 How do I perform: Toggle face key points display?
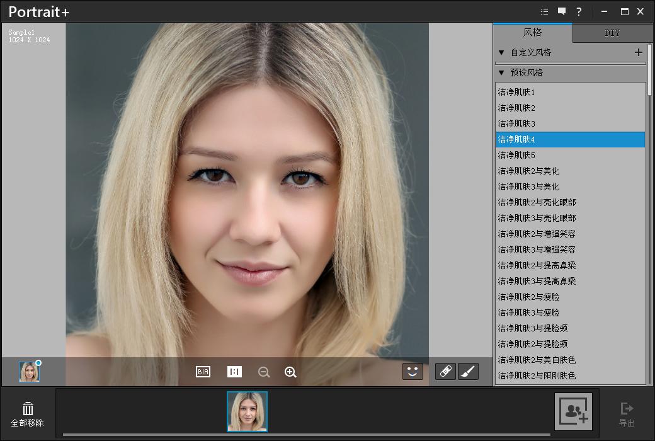[413, 372]
